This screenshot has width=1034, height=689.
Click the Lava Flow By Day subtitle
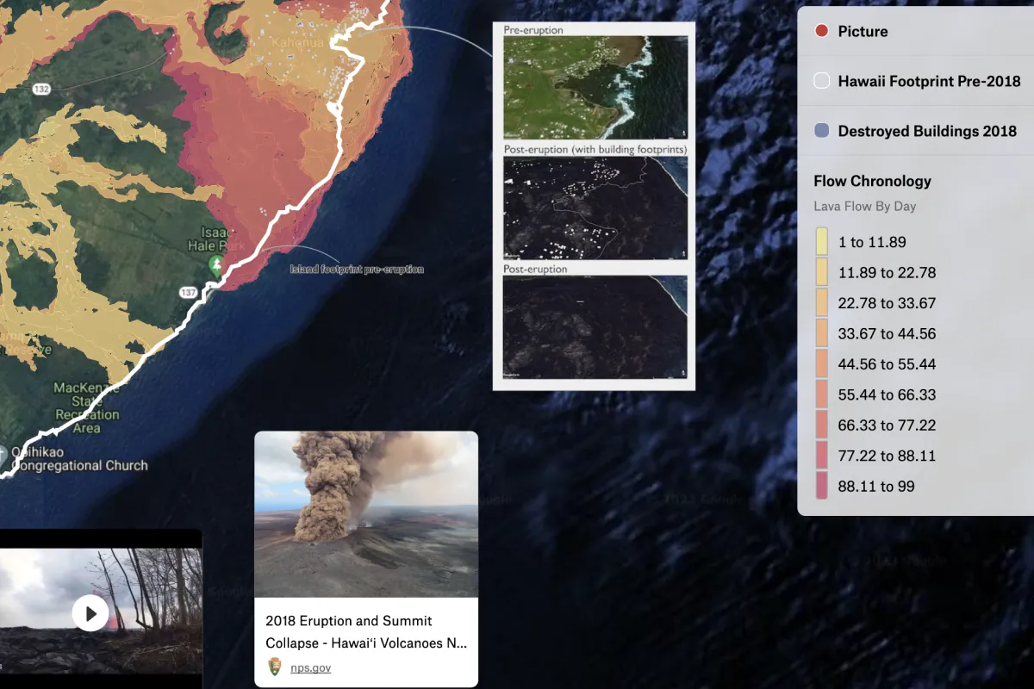click(x=864, y=207)
